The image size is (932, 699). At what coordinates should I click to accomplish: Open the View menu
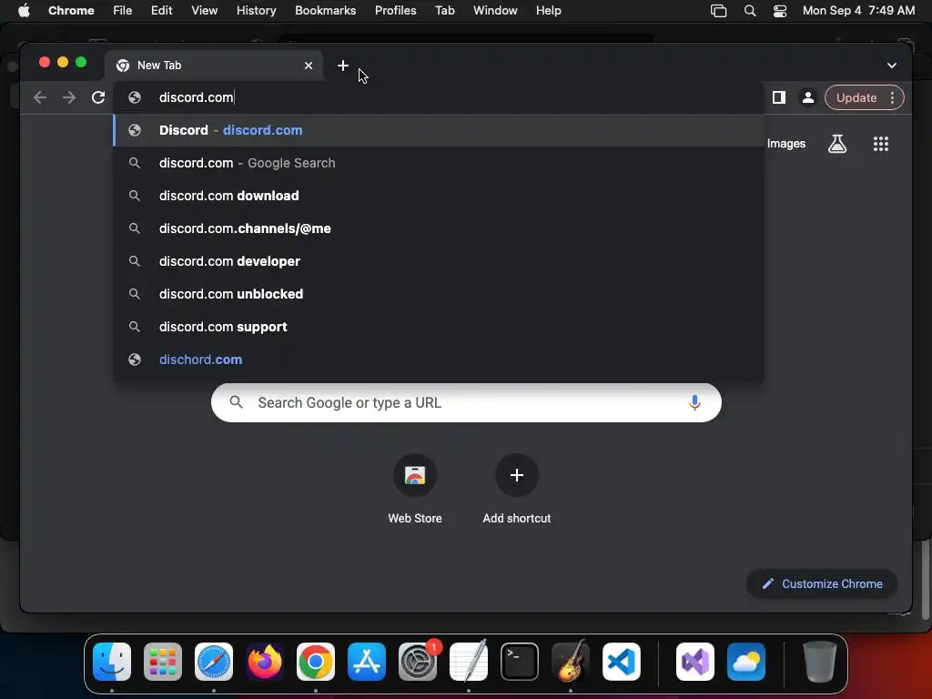[204, 11]
